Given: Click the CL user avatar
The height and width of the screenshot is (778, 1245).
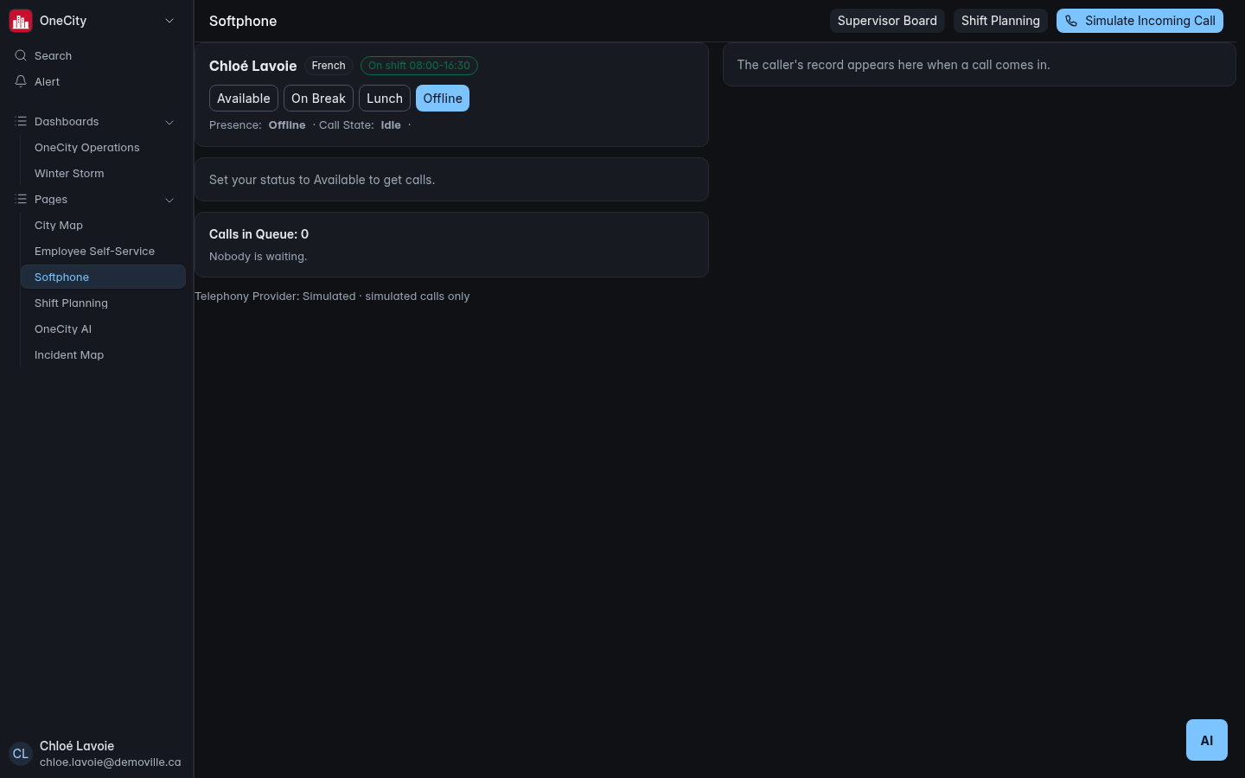Looking at the screenshot, I should click(21, 754).
